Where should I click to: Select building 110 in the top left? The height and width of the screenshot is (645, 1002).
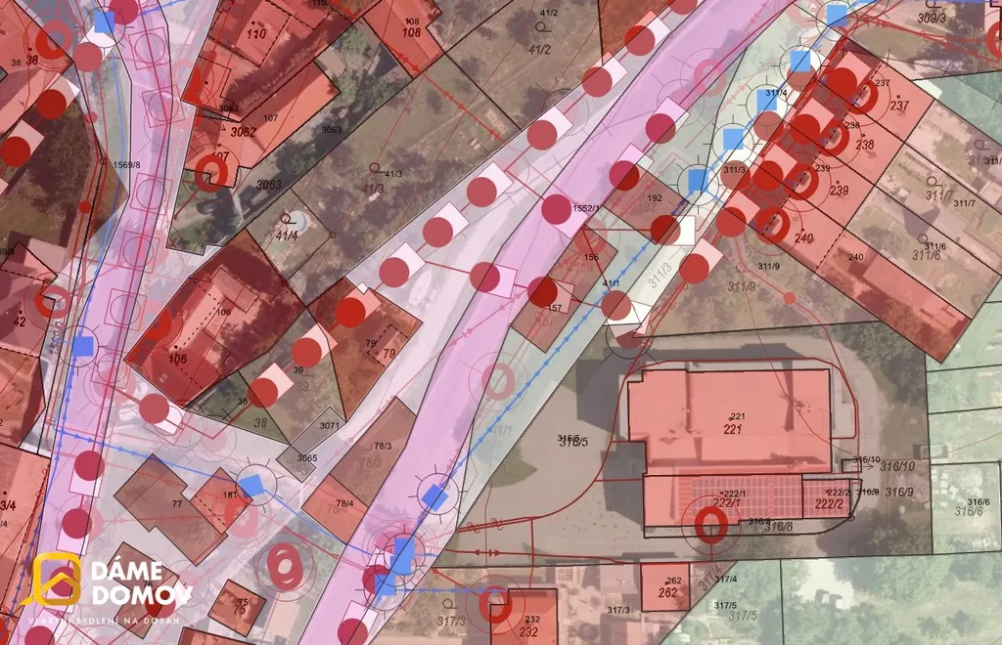tap(256, 34)
